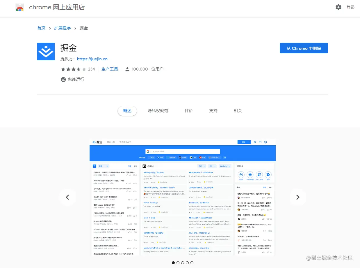This screenshot has height=268, width=360.
Task: Select the 概述 tab
Action: [x=127, y=111]
